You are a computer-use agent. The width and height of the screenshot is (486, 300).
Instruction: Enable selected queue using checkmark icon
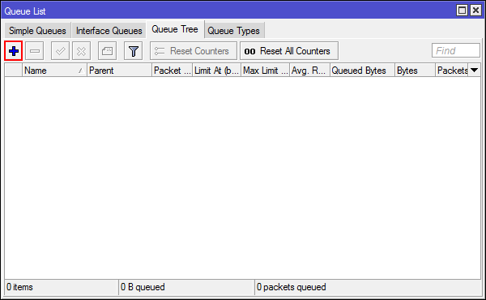coord(60,51)
